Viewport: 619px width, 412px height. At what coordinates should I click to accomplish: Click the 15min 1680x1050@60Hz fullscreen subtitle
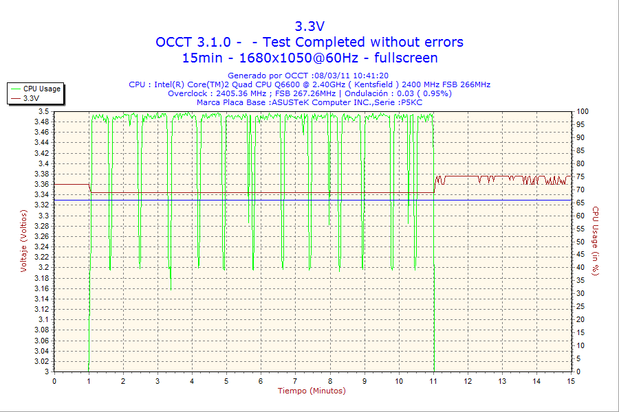click(309, 58)
